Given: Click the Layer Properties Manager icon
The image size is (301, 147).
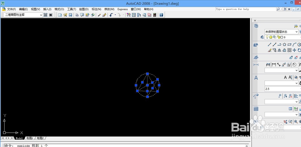Looking at the screenshot, I should pos(256,26).
